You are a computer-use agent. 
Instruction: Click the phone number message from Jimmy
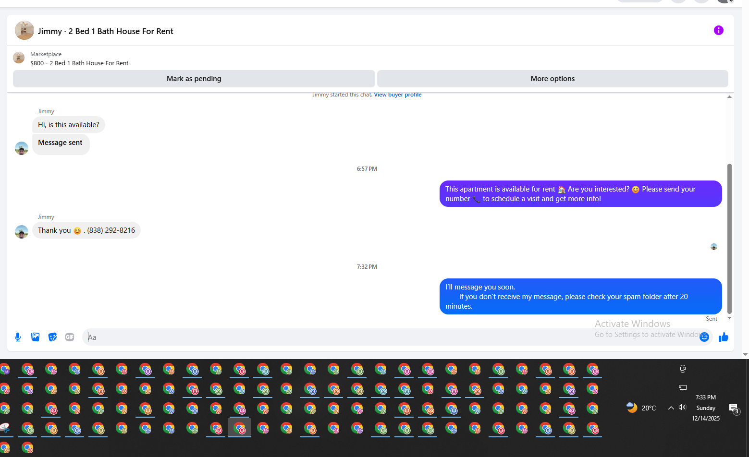86,230
